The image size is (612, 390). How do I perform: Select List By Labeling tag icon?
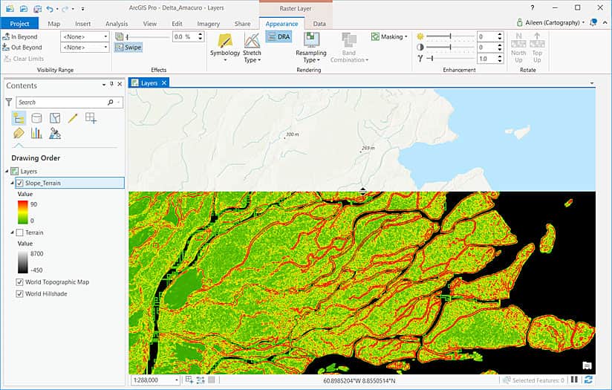[19, 134]
